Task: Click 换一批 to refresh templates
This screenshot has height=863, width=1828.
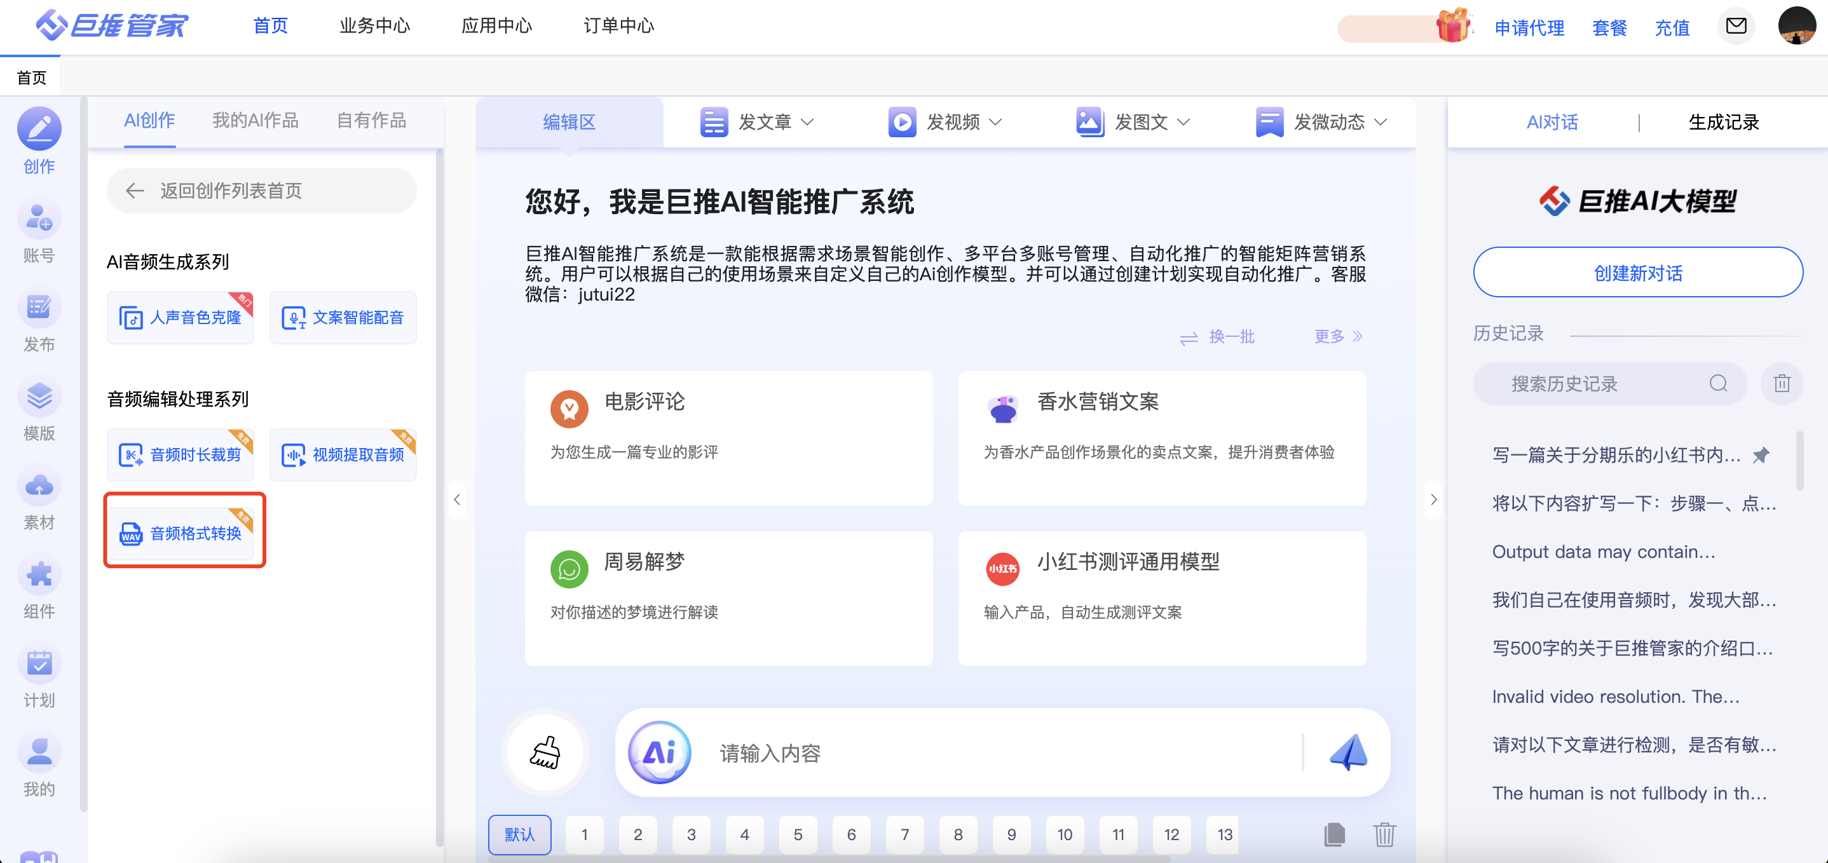Action: (x=1218, y=337)
